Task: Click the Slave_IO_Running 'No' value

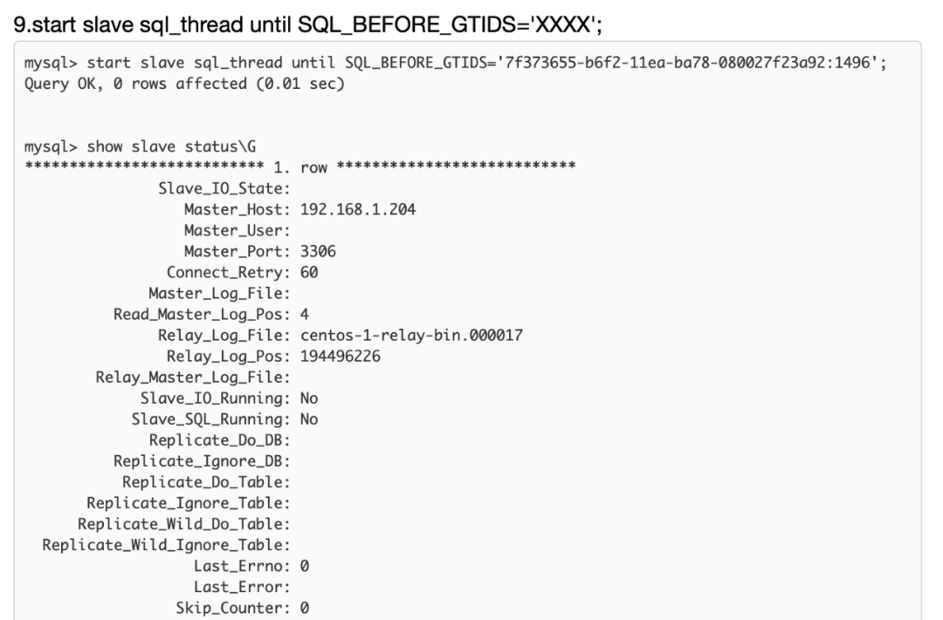Action: click(309, 399)
